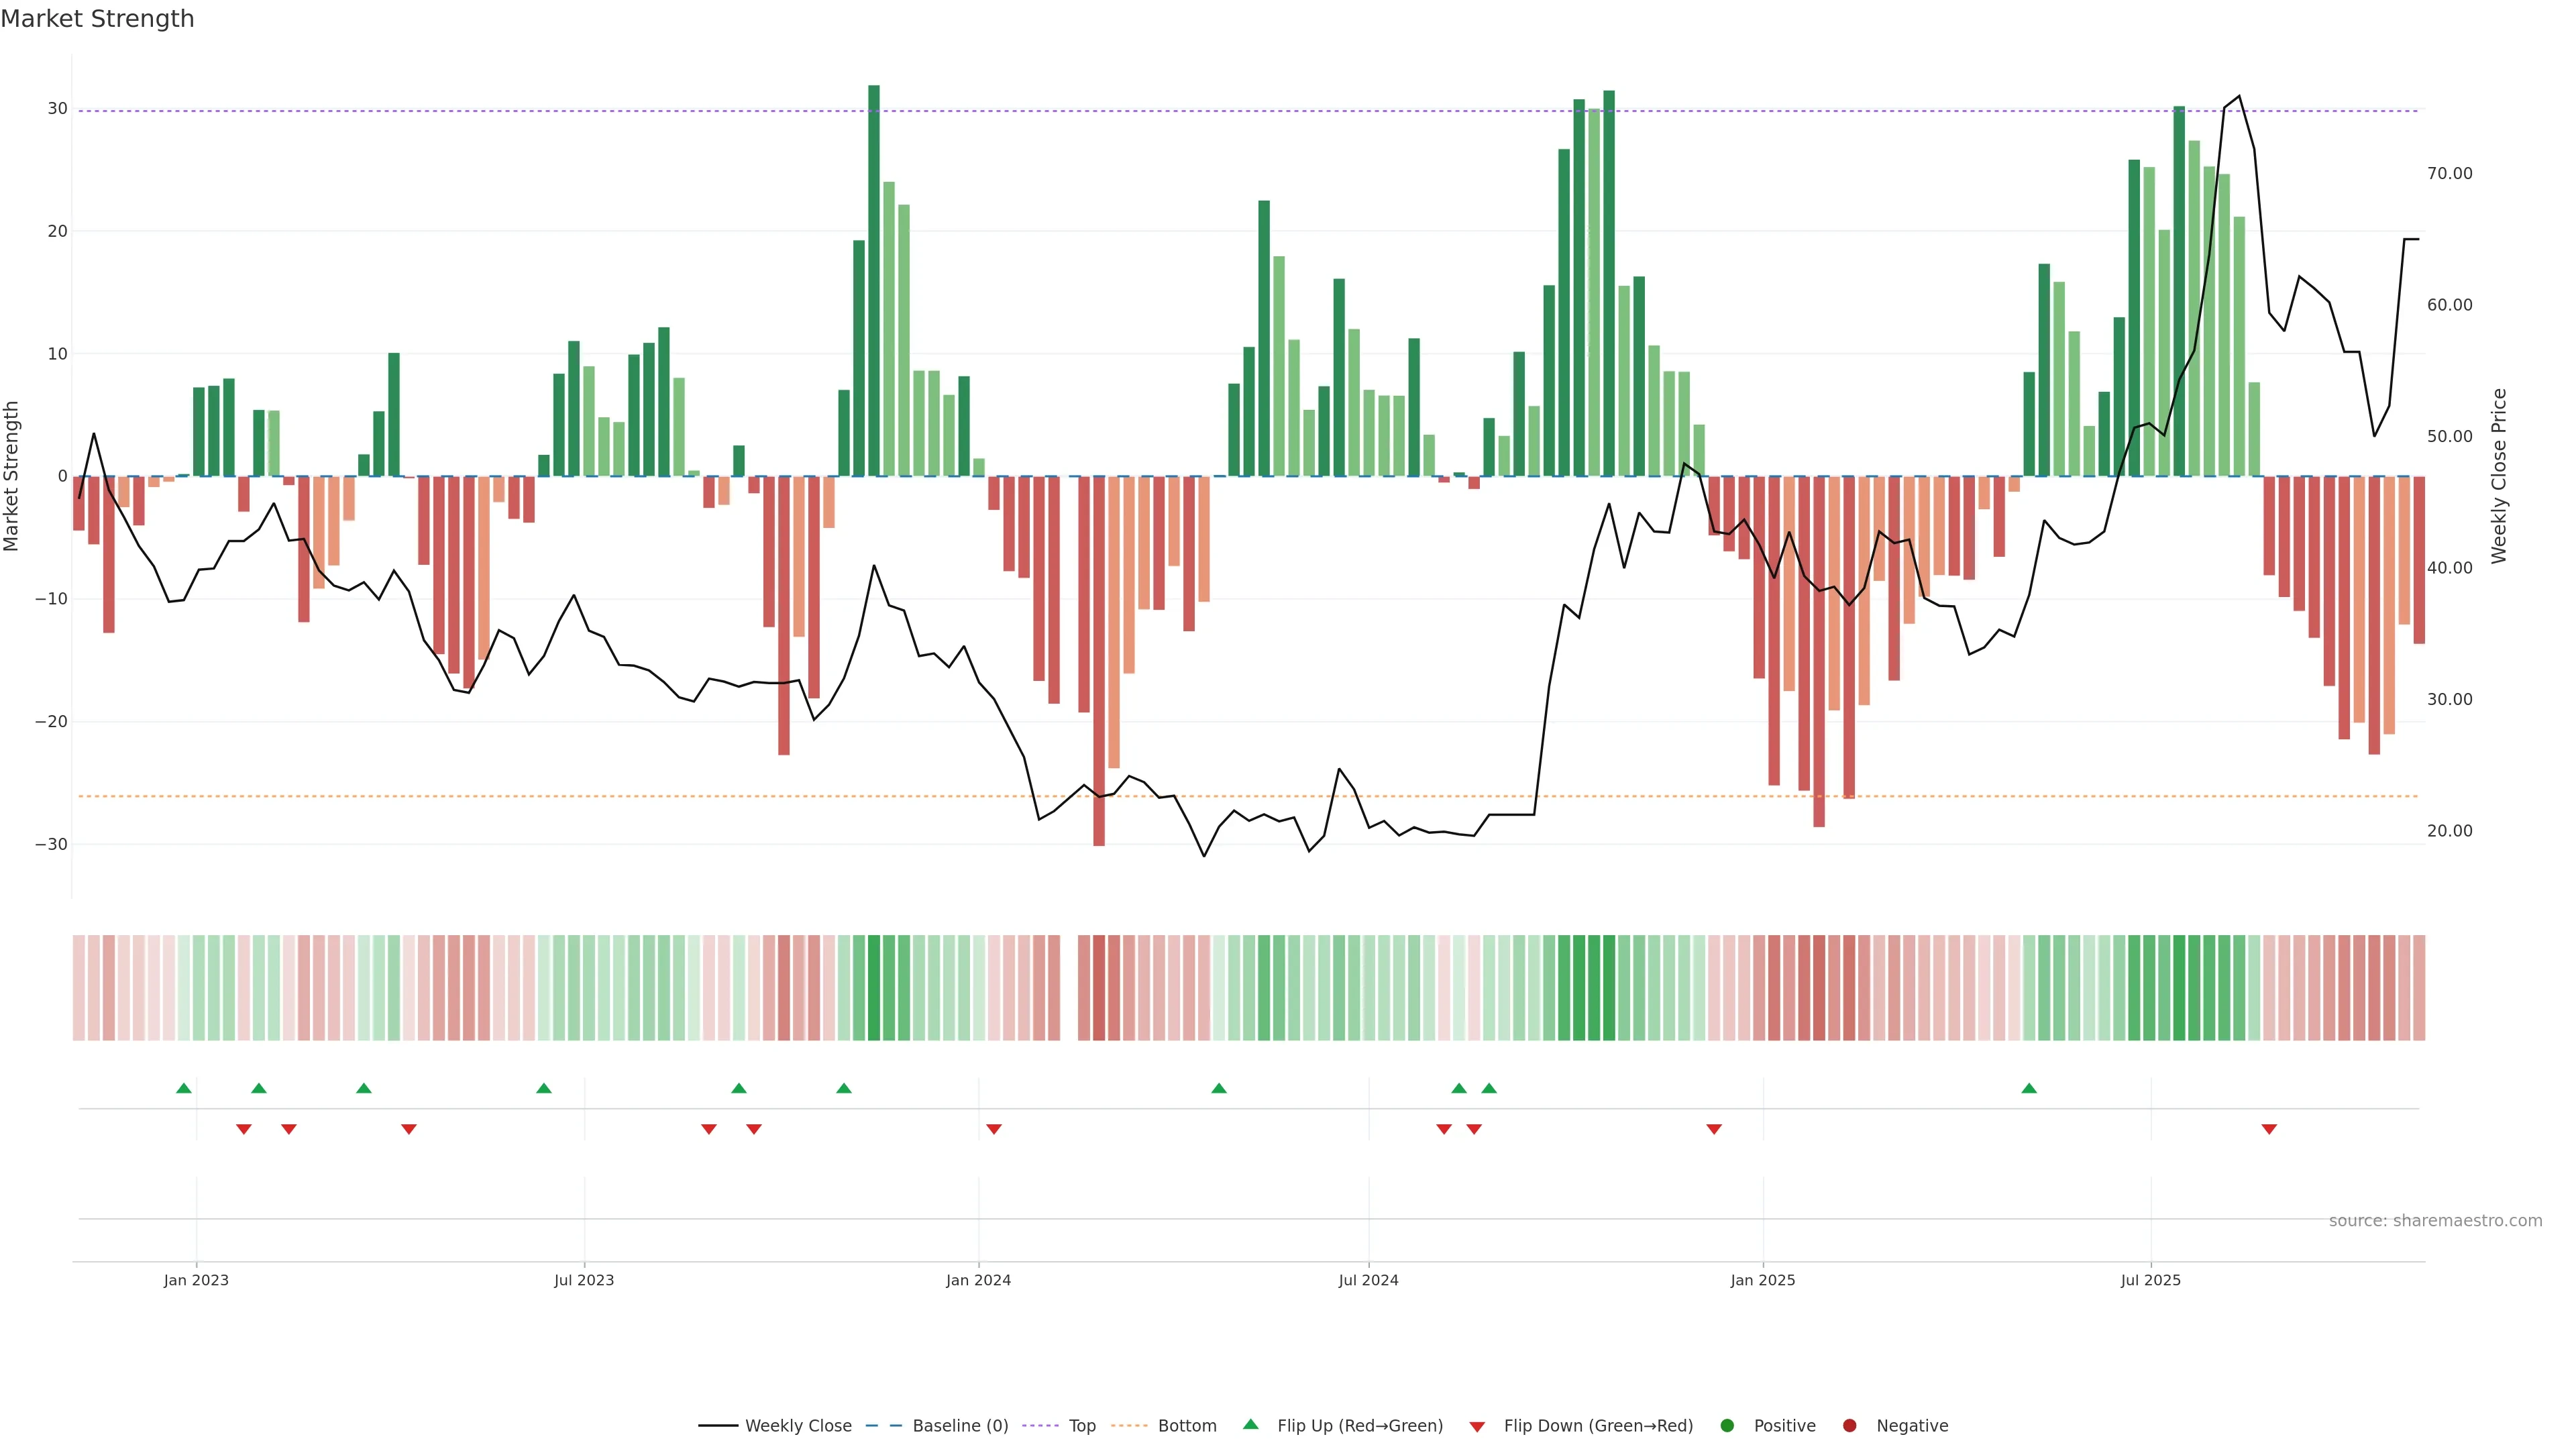Click the last red flip-down triangle marker
Viewport: 2576px width, 1449px height.
point(2269,1129)
